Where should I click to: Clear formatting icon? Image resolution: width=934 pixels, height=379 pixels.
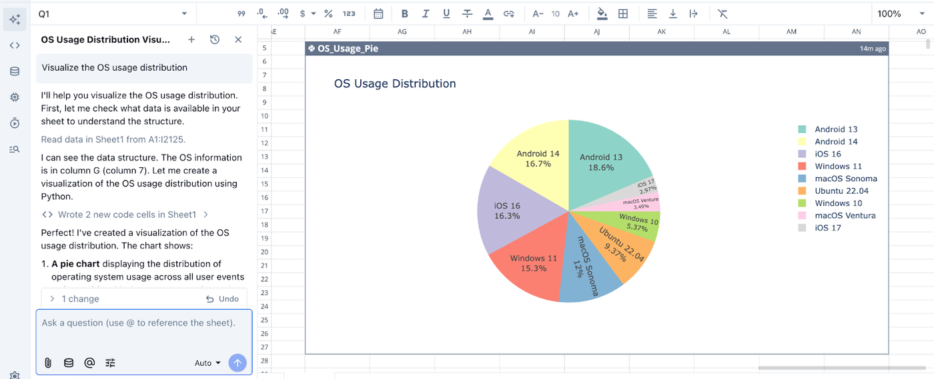click(x=723, y=13)
